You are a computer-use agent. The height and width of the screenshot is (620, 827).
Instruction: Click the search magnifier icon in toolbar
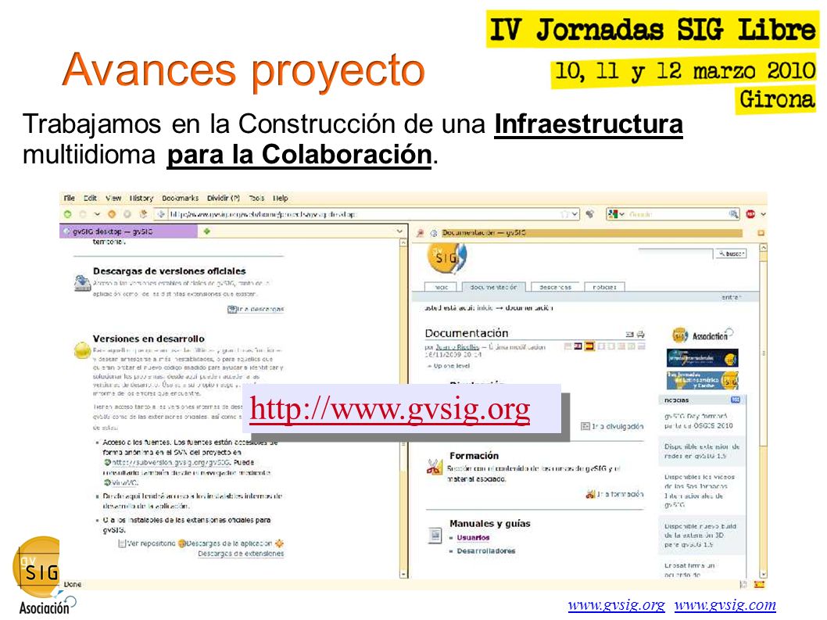point(734,214)
